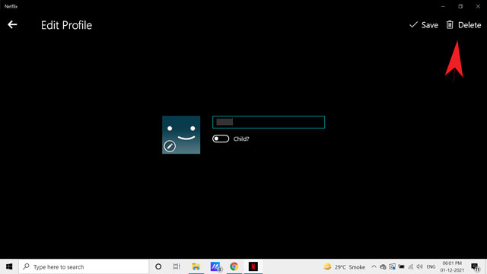The width and height of the screenshot is (487, 274).
Task: Edit the avatar with pencil icon
Action: pyautogui.click(x=170, y=146)
